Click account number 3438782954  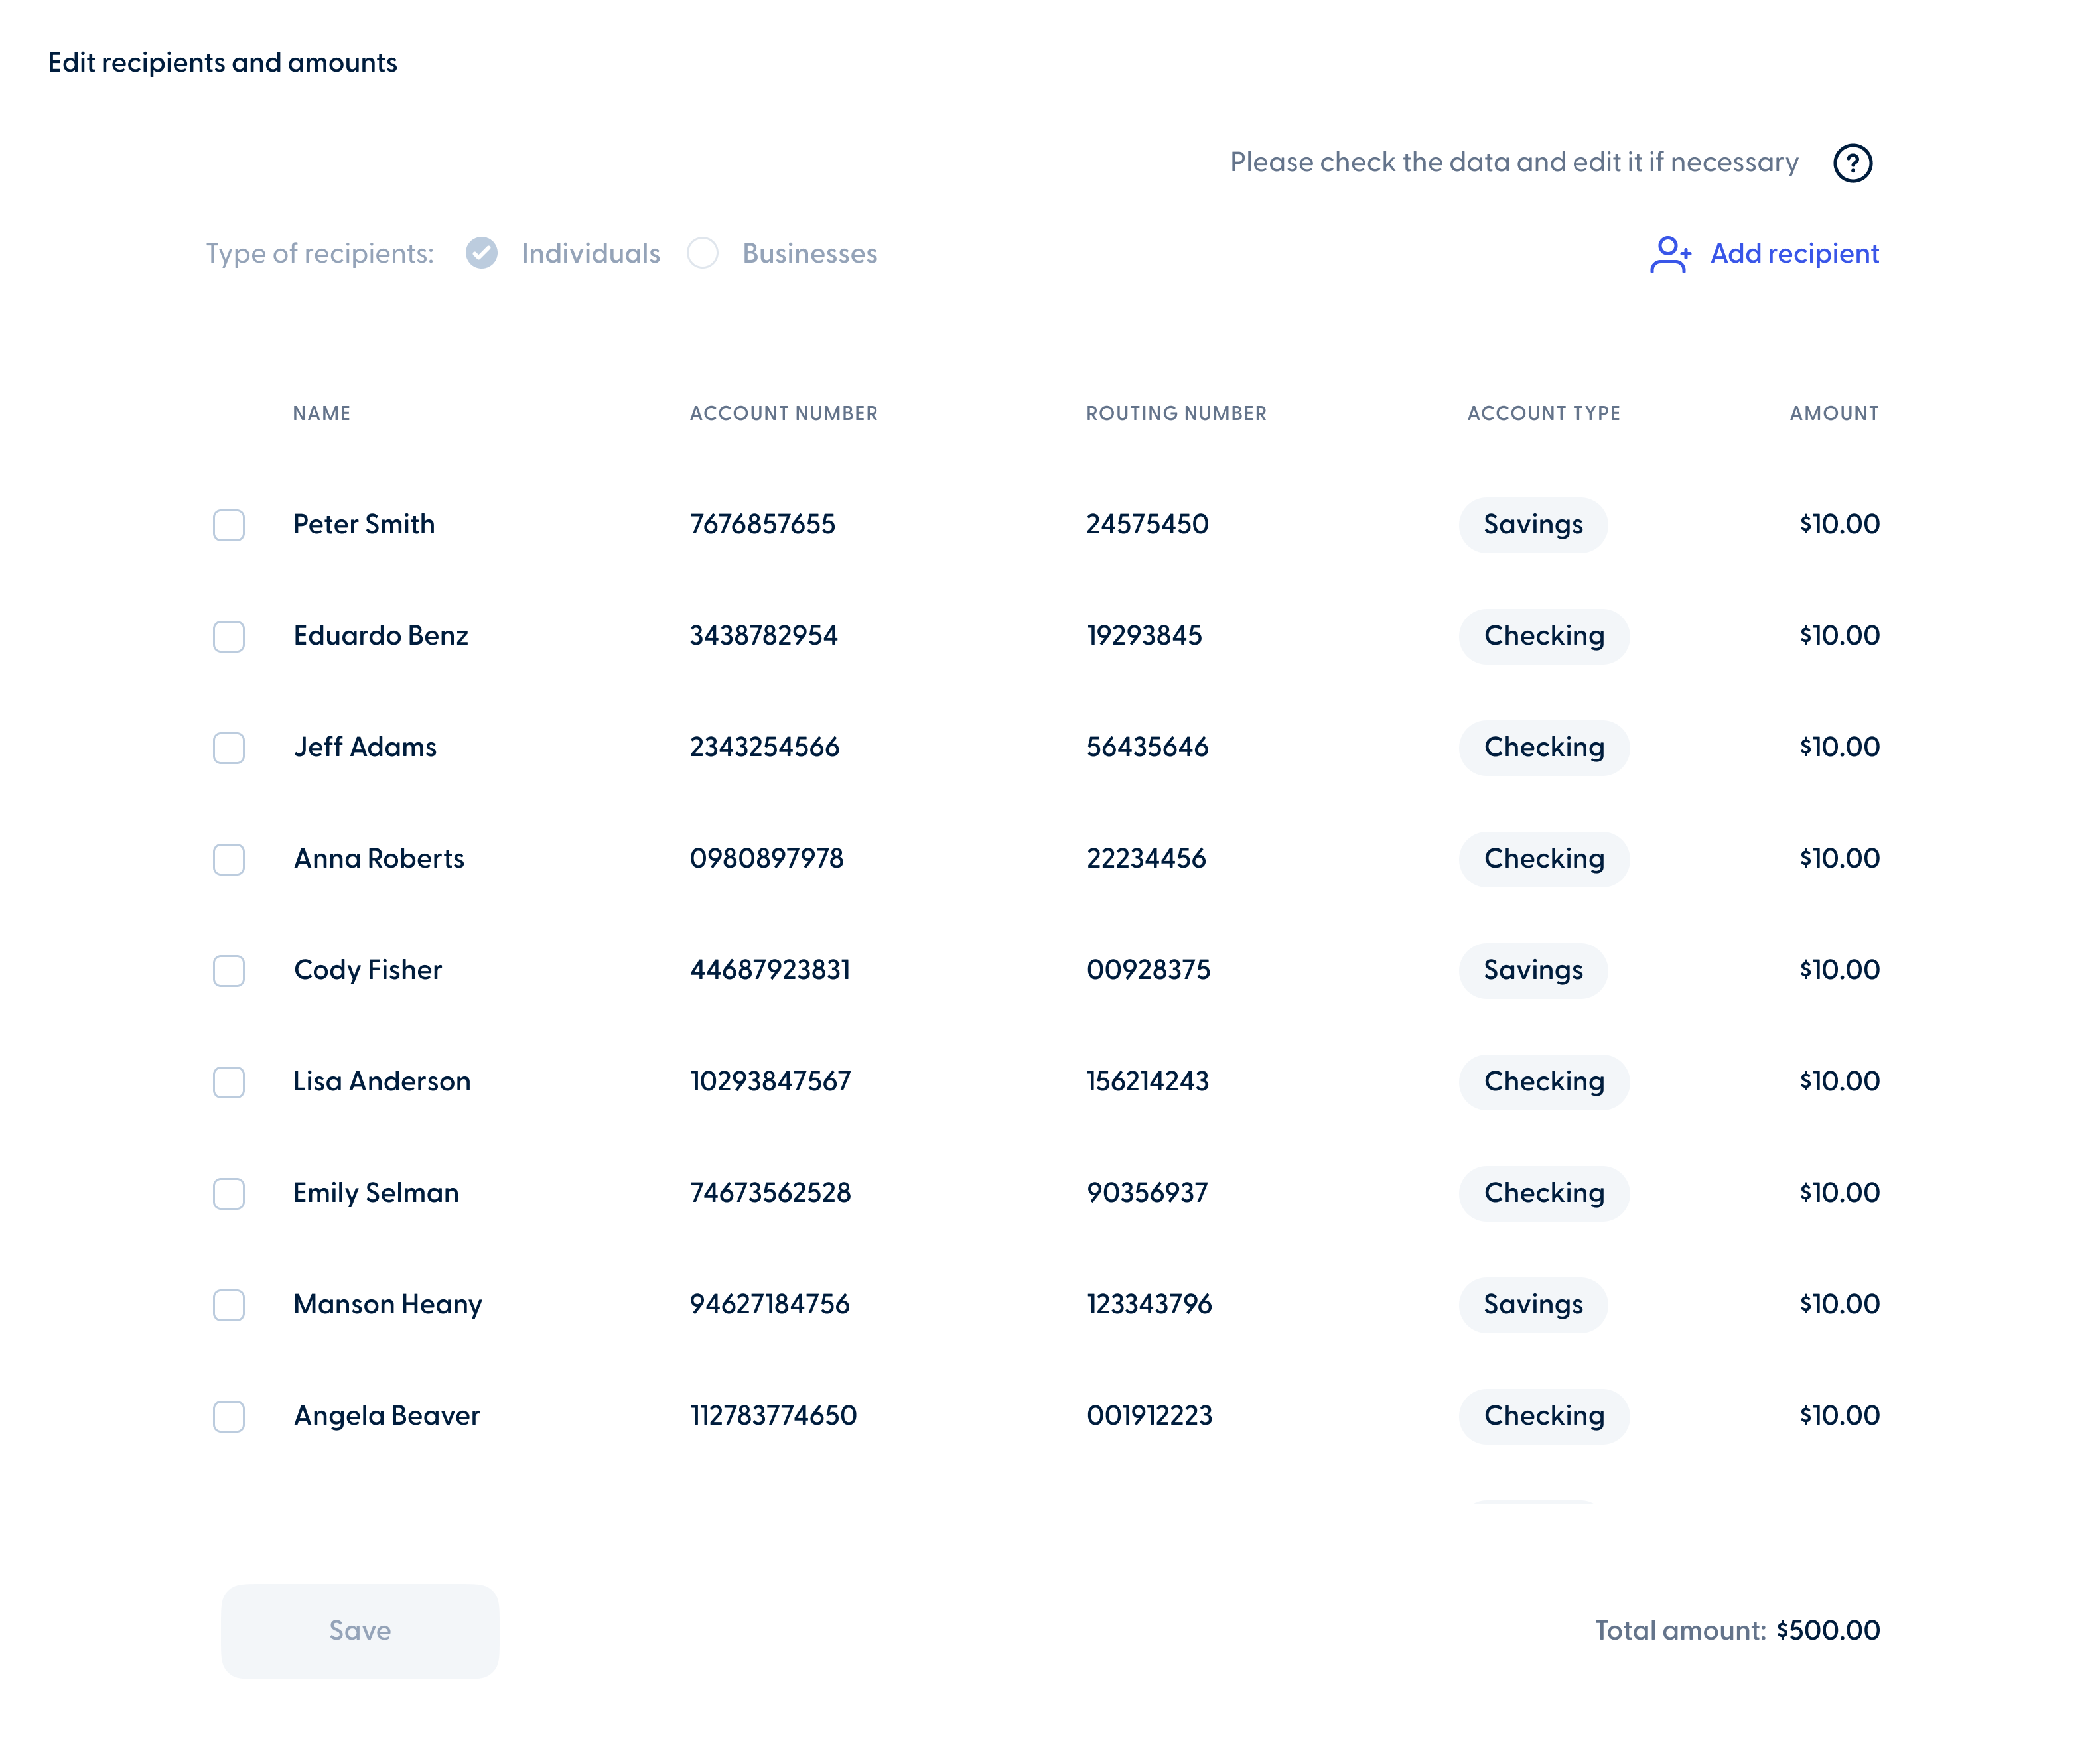click(764, 637)
